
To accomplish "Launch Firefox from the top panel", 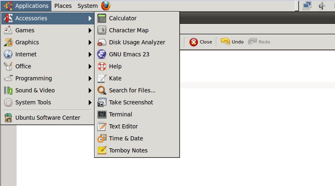I will click(x=106, y=6).
